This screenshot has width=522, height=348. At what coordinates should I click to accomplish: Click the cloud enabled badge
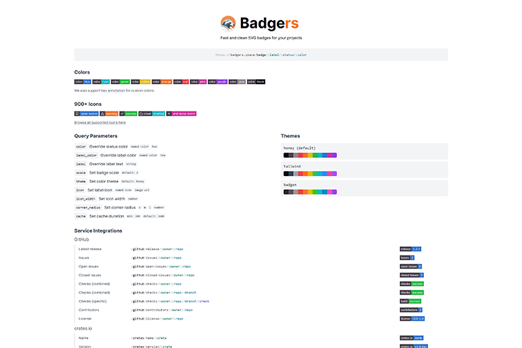coord(152,113)
